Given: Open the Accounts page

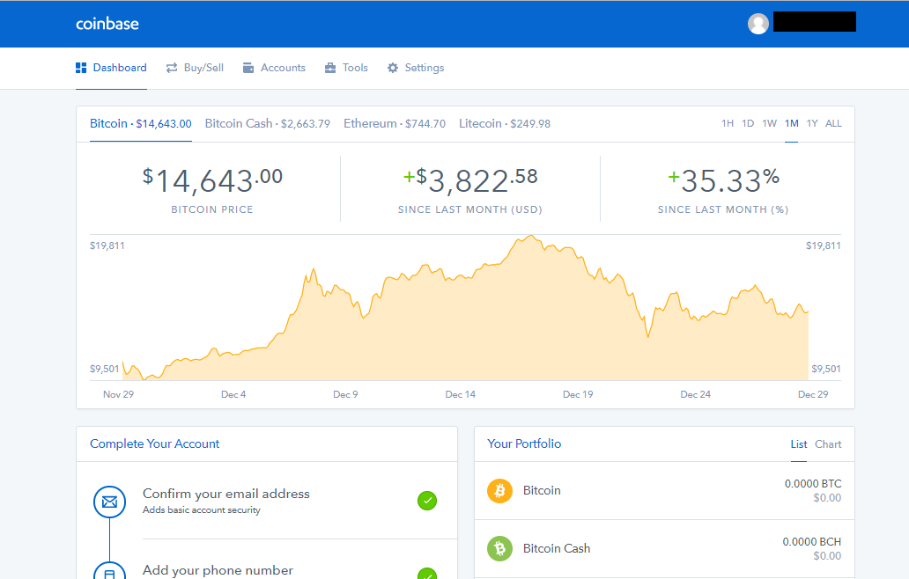Looking at the screenshot, I should click(x=274, y=68).
